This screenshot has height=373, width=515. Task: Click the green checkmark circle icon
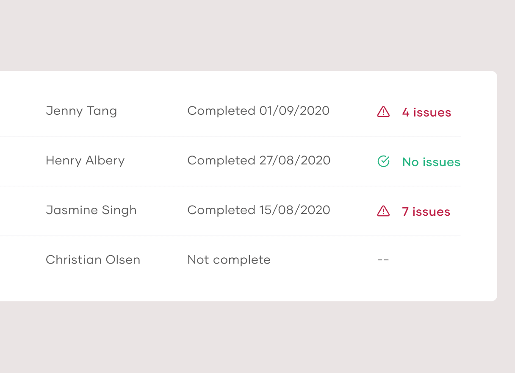383,161
